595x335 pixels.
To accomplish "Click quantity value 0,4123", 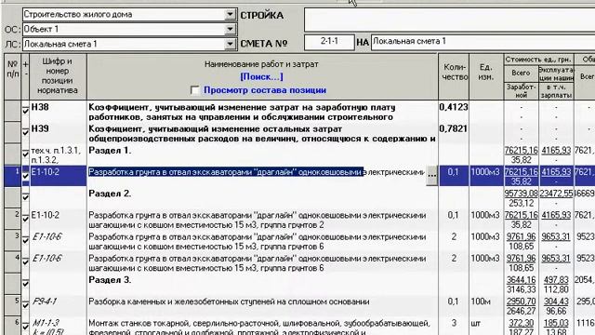I will 454,108.
